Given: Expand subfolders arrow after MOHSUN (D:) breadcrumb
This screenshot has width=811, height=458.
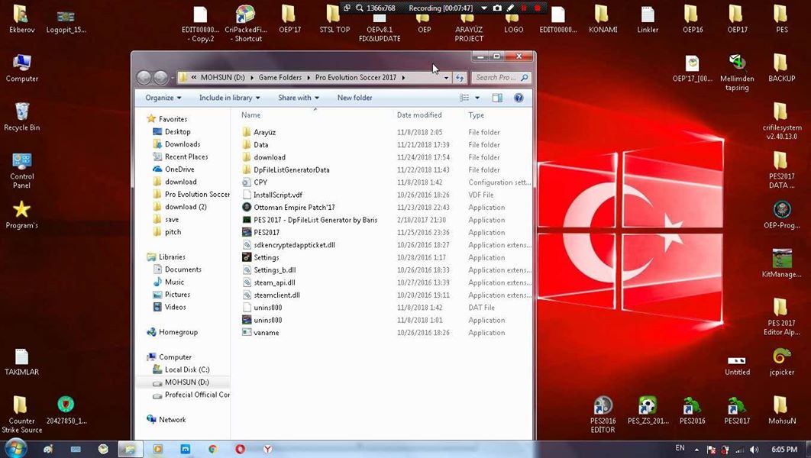Looking at the screenshot, I should tap(252, 78).
